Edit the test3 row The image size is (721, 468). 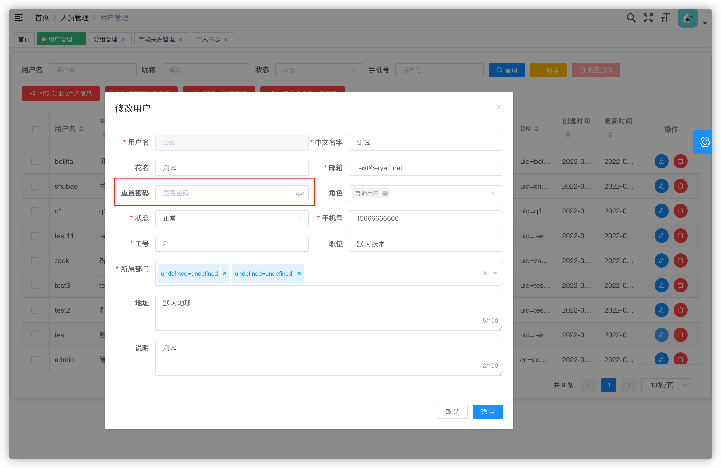[661, 285]
